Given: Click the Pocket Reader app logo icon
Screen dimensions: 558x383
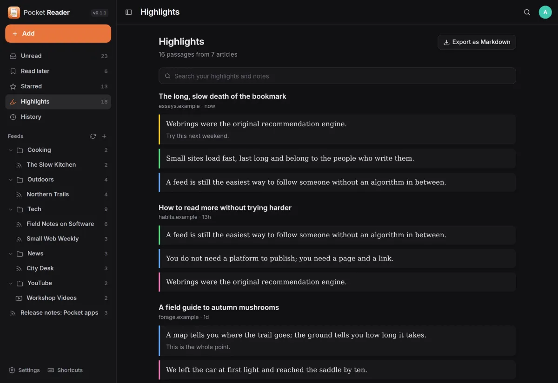Looking at the screenshot, I should [14, 13].
